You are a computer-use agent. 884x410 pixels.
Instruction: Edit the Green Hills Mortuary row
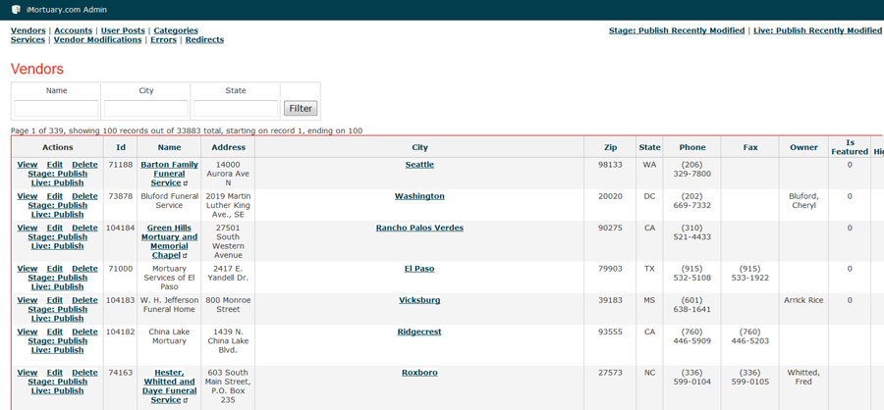(x=55, y=229)
